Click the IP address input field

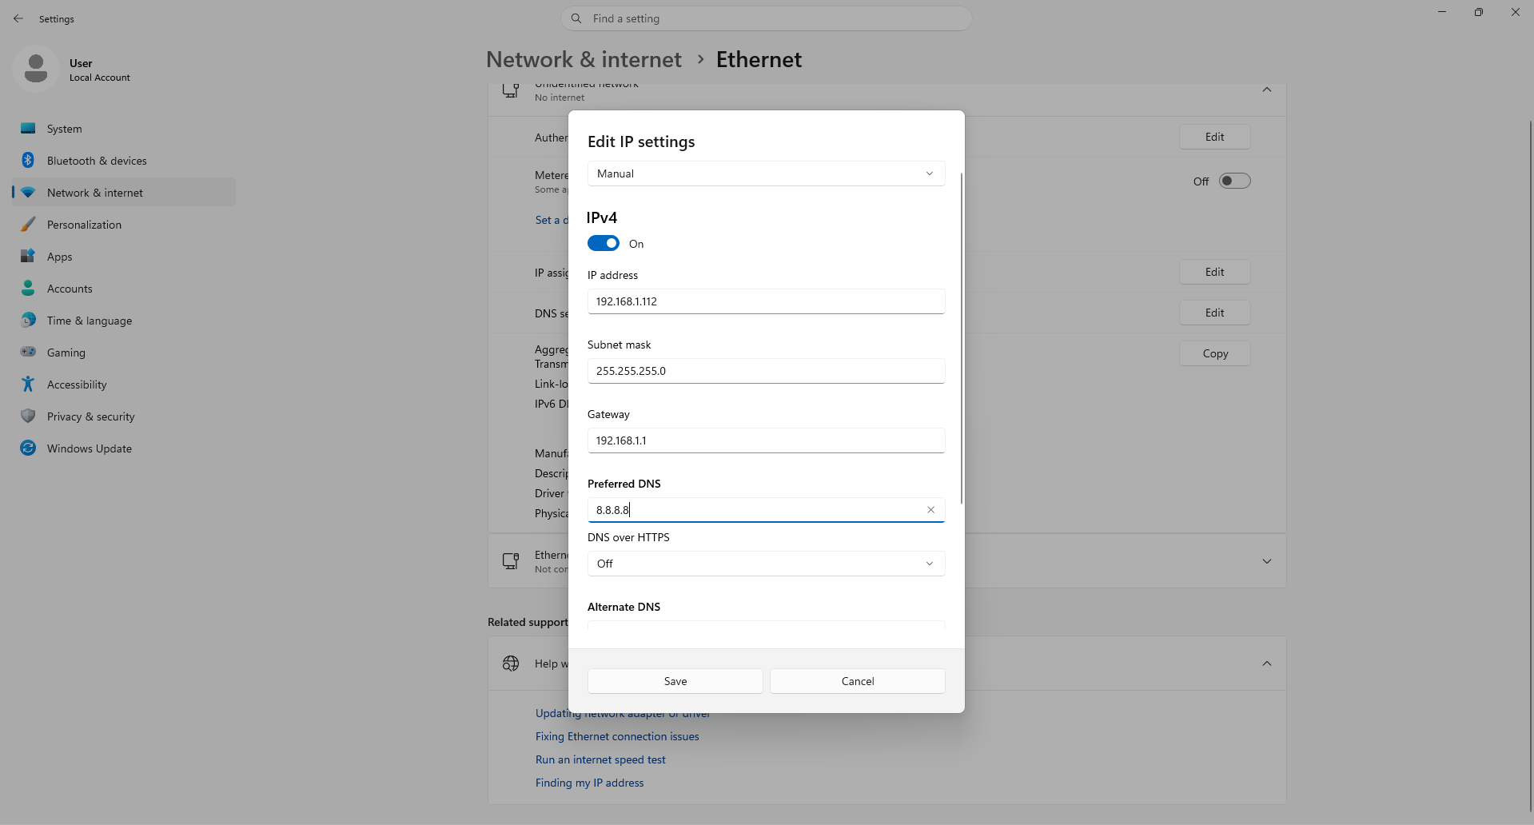point(766,301)
